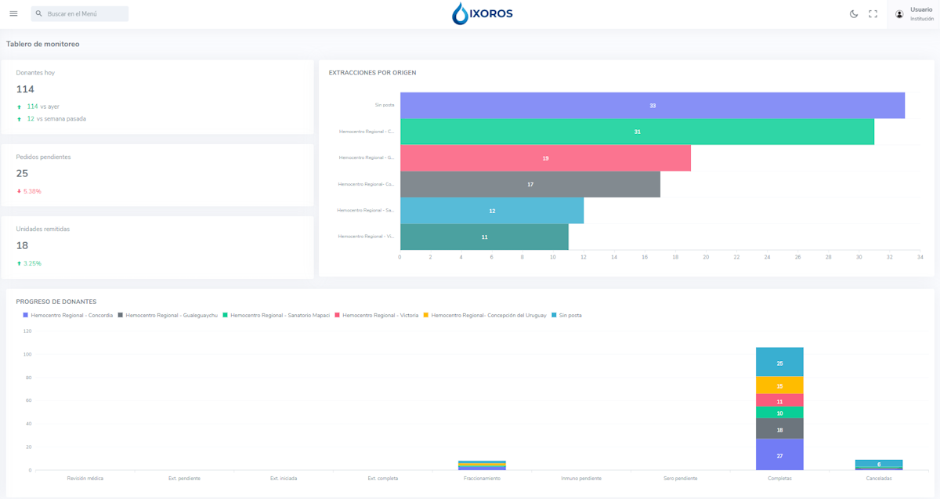
Task: Click the IXOROS logo
Action: click(x=483, y=13)
